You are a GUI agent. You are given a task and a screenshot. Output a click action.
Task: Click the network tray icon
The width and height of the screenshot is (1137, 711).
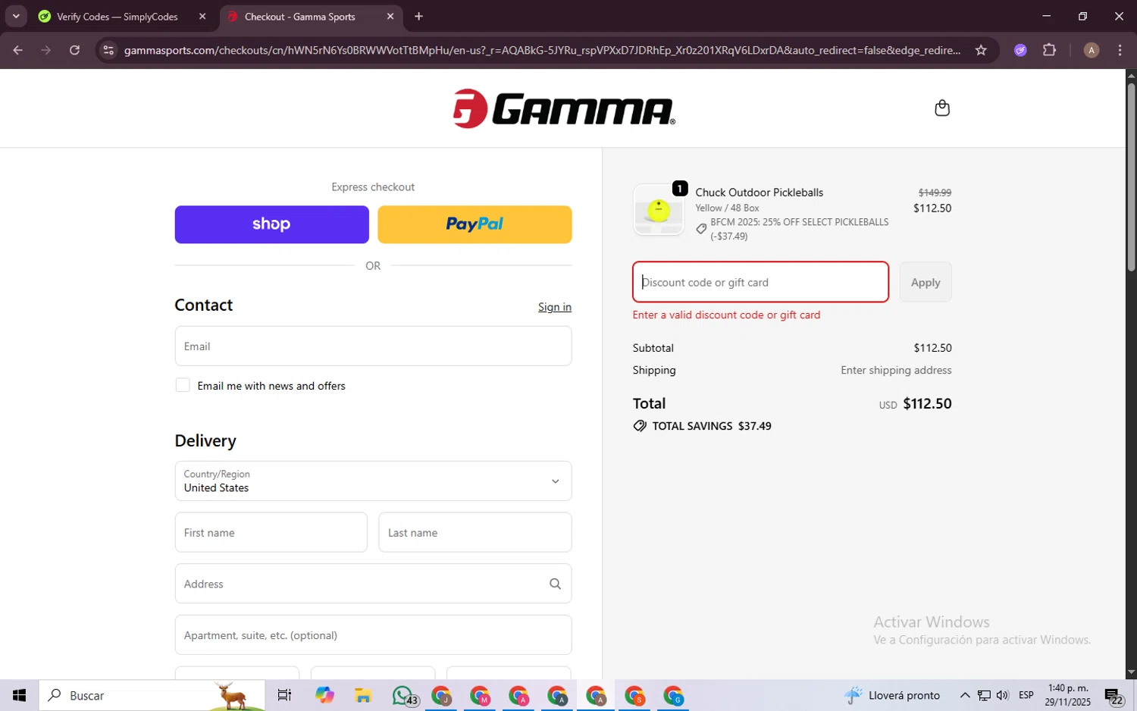click(984, 695)
